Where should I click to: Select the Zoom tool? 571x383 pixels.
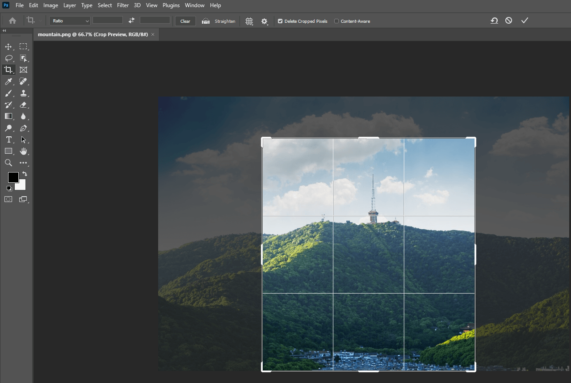pyautogui.click(x=8, y=163)
